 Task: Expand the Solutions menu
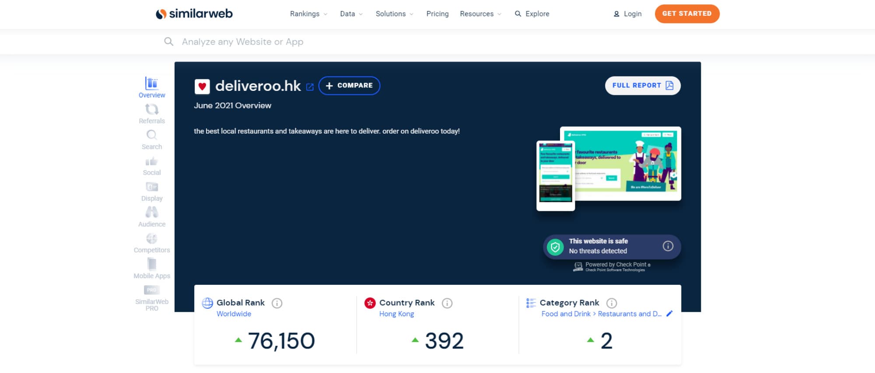[394, 14]
